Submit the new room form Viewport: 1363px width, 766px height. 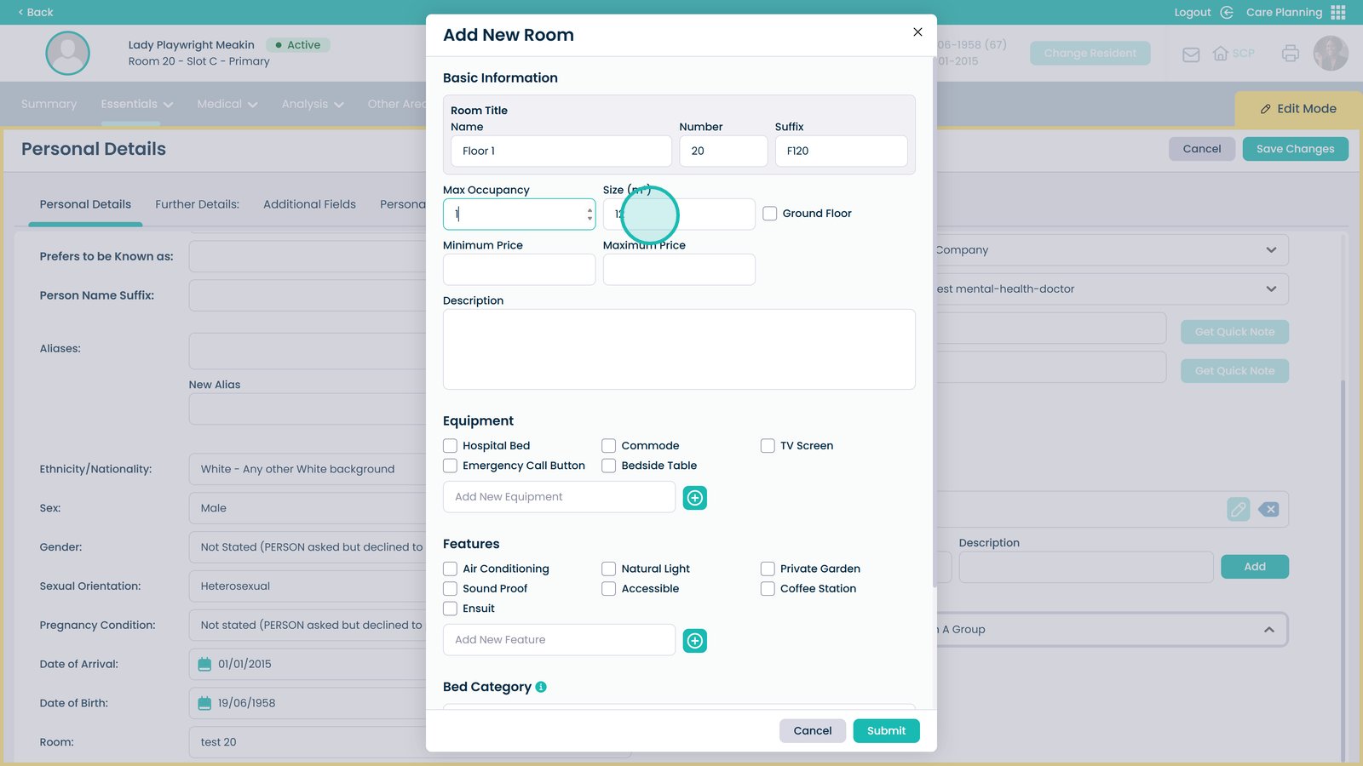tap(886, 731)
